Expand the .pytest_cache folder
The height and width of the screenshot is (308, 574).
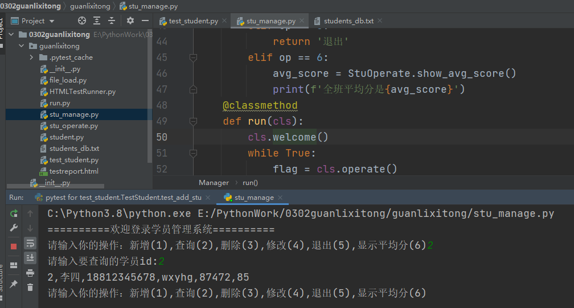tap(31, 57)
